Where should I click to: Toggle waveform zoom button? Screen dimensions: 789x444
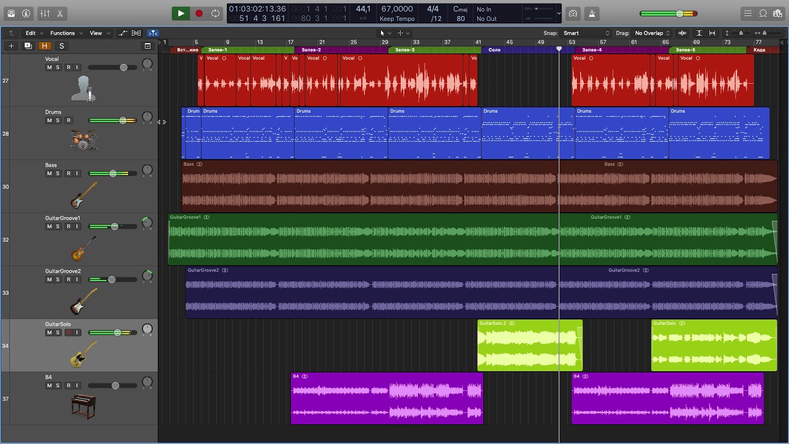pos(682,33)
